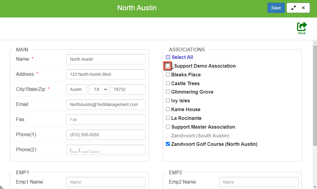This screenshot has height=189, width=317.
Task: Click the Castle Trees label text
Action: click(185, 83)
